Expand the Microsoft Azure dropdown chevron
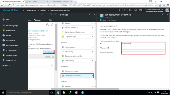Screen dimensions: 170x95 click(23, 10)
